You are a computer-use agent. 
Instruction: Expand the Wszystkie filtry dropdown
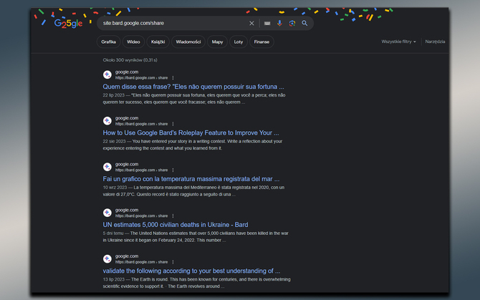point(398,42)
